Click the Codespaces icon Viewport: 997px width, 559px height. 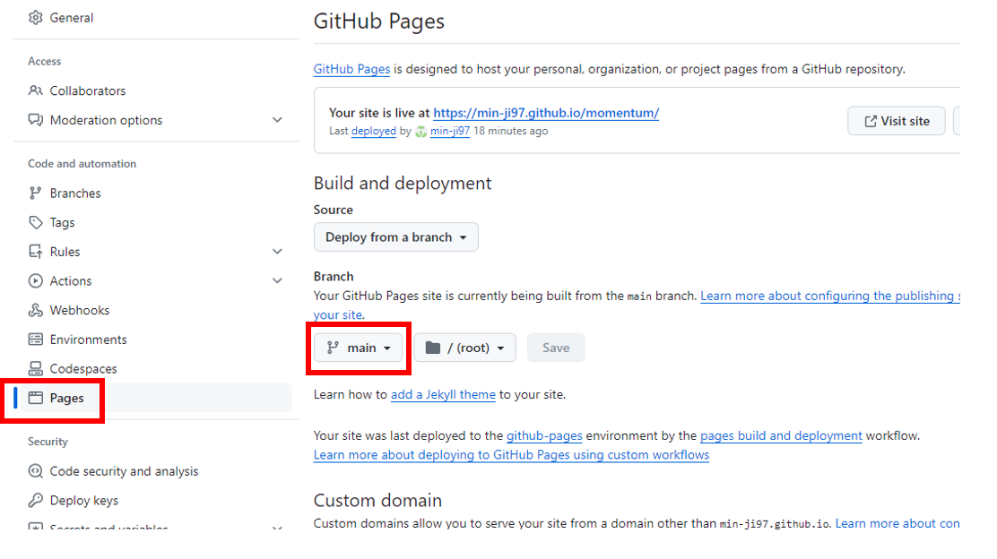(36, 368)
